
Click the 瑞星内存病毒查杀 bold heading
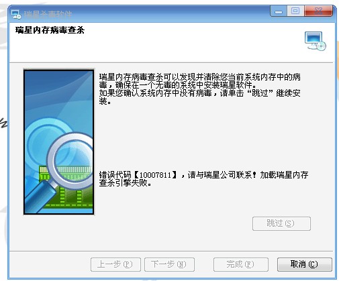click(x=50, y=30)
